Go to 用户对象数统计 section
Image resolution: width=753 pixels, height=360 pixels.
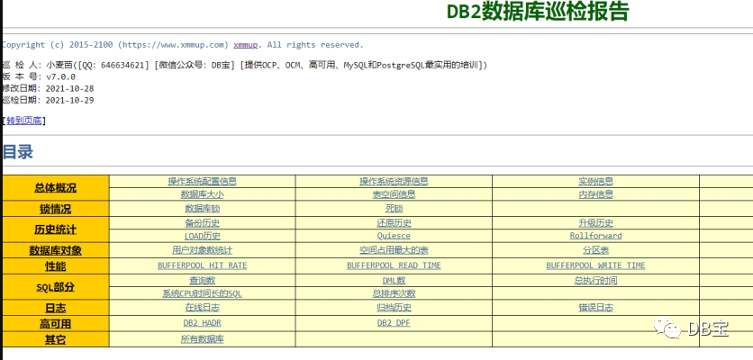coord(202,250)
